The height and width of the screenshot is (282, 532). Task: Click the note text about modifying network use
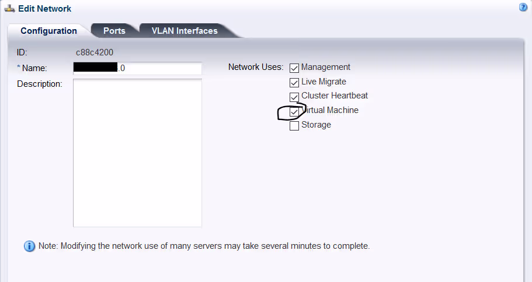click(x=204, y=246)
